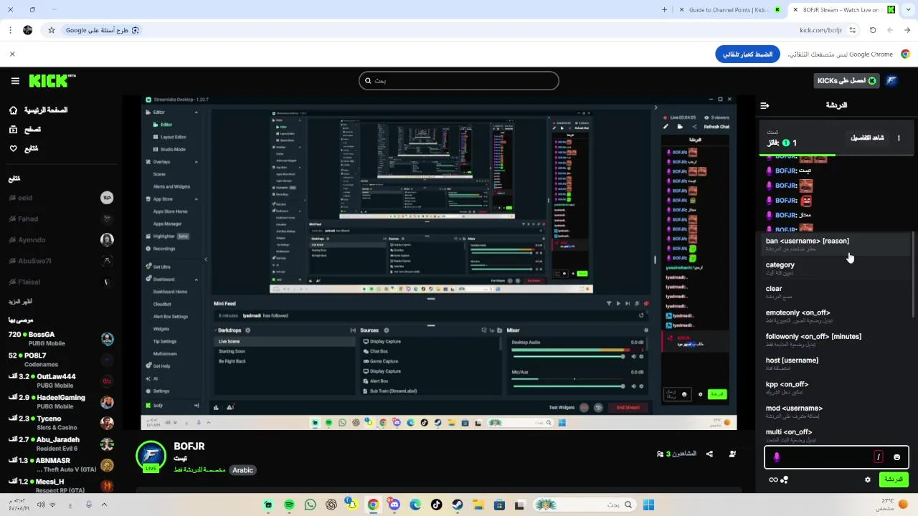Viewport: 918px width, 516px height.
Task: Click الضبط كخيار تلقائي set default button
Action: click(747, 54)
